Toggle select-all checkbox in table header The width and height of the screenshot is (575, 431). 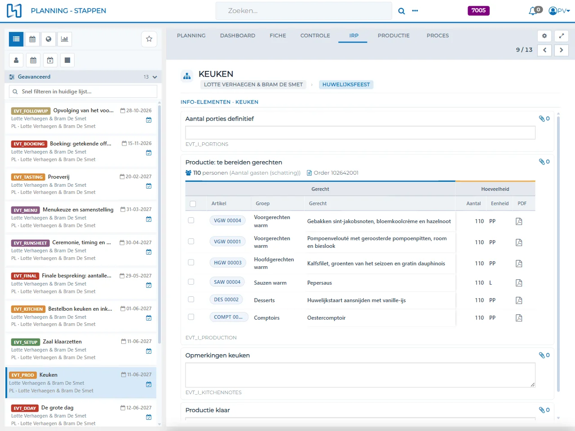click(193, 204)
